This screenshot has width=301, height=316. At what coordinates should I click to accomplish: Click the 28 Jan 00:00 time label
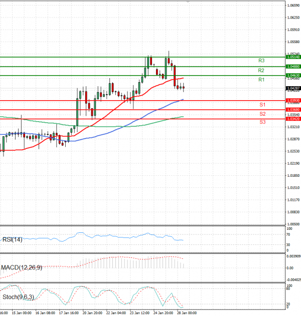click(187, 313)
